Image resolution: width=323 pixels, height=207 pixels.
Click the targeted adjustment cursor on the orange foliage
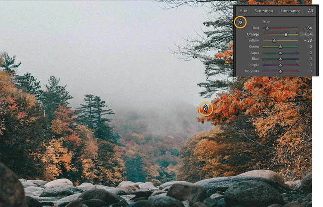pos(205,109)
